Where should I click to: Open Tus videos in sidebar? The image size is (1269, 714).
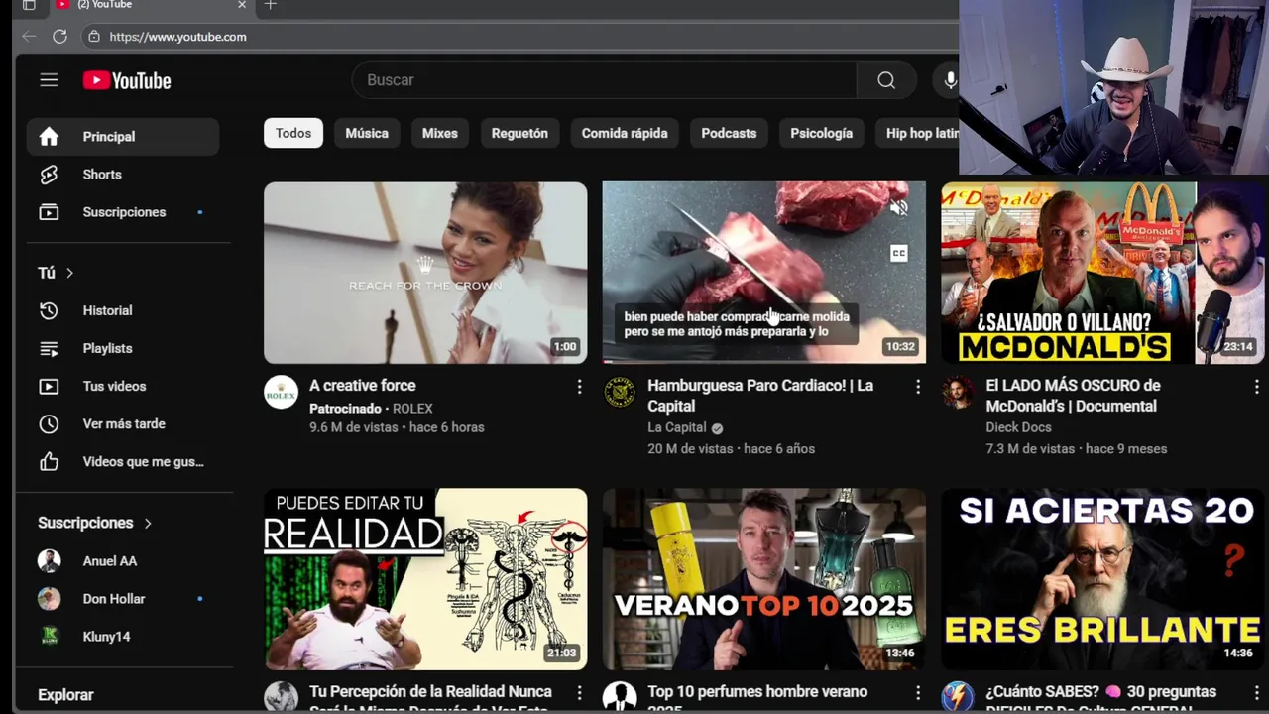tap(123, 386)
